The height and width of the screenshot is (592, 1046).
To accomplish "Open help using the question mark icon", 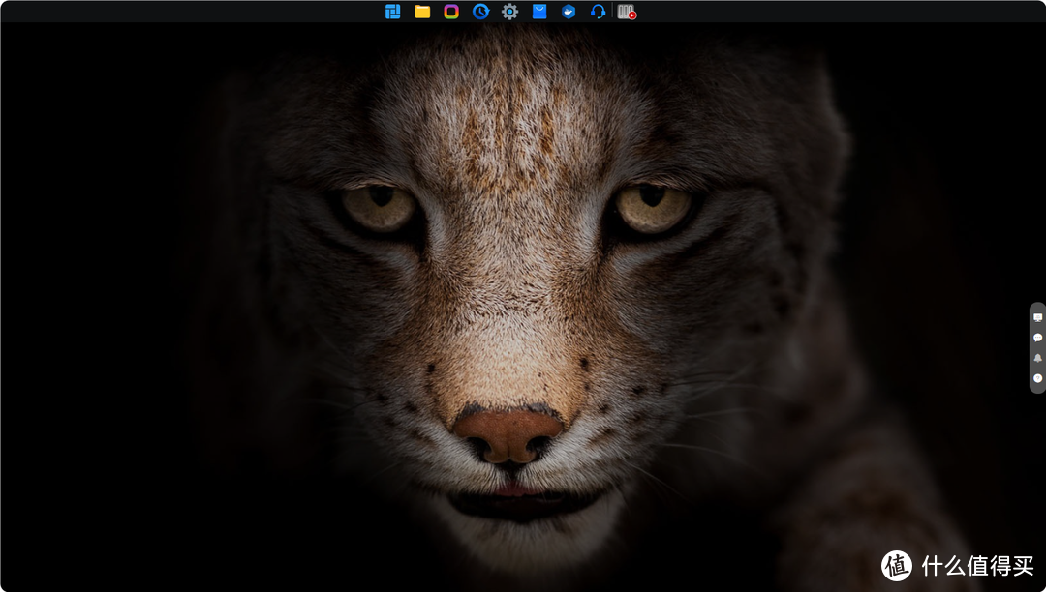I will 1037,378.
